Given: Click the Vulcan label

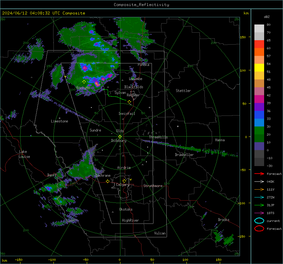Looking at the screenshot, I should [x=160, y=233].
